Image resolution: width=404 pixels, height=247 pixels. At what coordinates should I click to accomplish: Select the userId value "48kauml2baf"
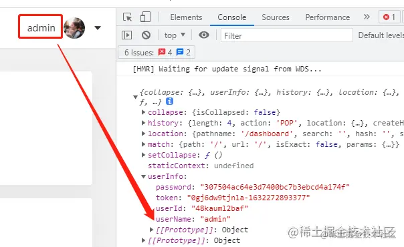tap(219, 208)
